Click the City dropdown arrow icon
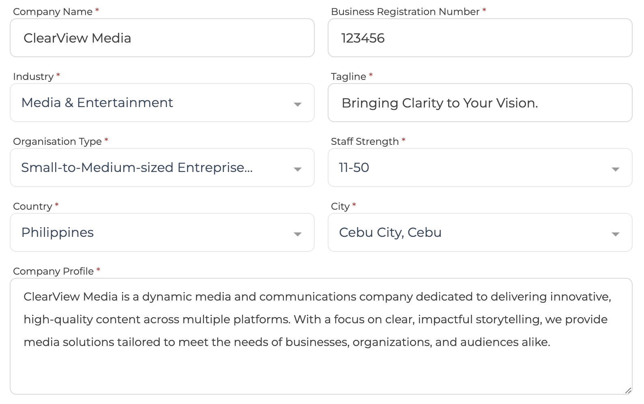644x404 pixels. point(615,234)
